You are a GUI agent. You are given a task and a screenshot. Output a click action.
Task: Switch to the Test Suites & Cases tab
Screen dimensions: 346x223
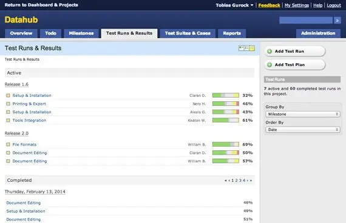(x=188, y=33)
